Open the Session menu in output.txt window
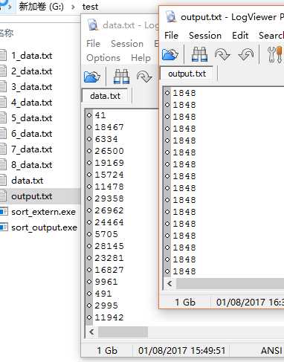The image size is (284, 362). click(205, 36)
